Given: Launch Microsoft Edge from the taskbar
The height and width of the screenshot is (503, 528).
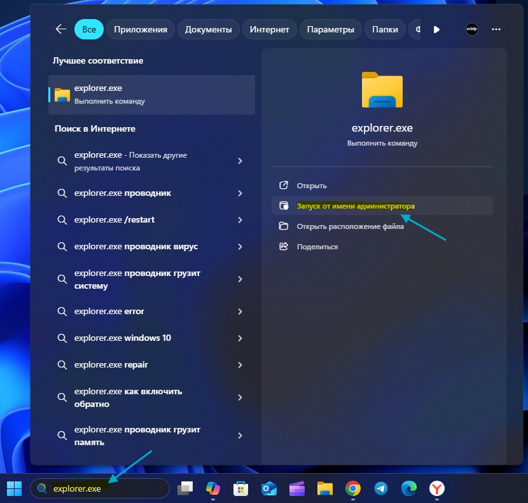Looking at the screenshot, I should 409,488.
